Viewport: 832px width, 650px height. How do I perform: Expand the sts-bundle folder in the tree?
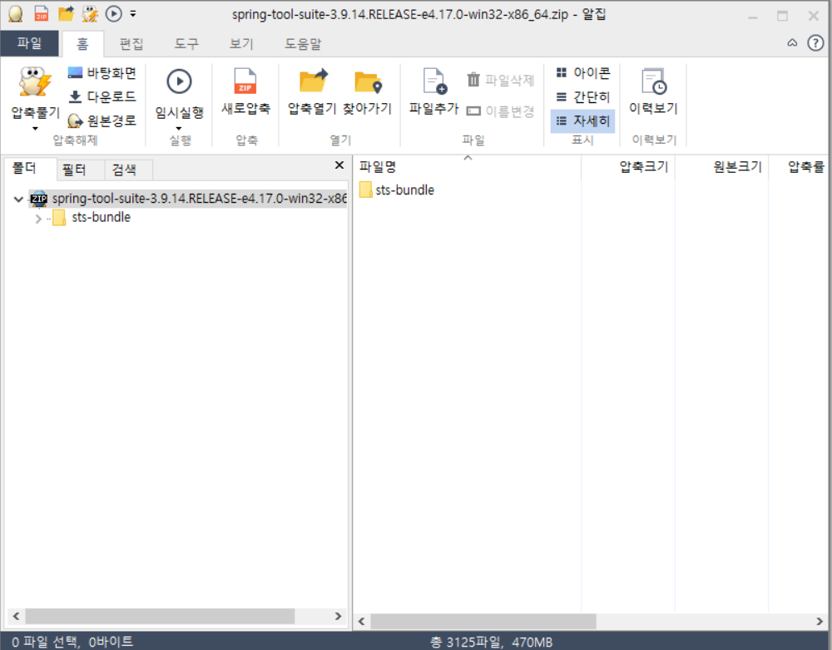tap(37, 217)
